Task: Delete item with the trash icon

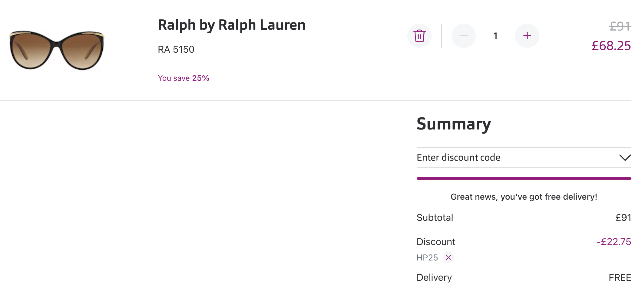Action: click(419, 36)
